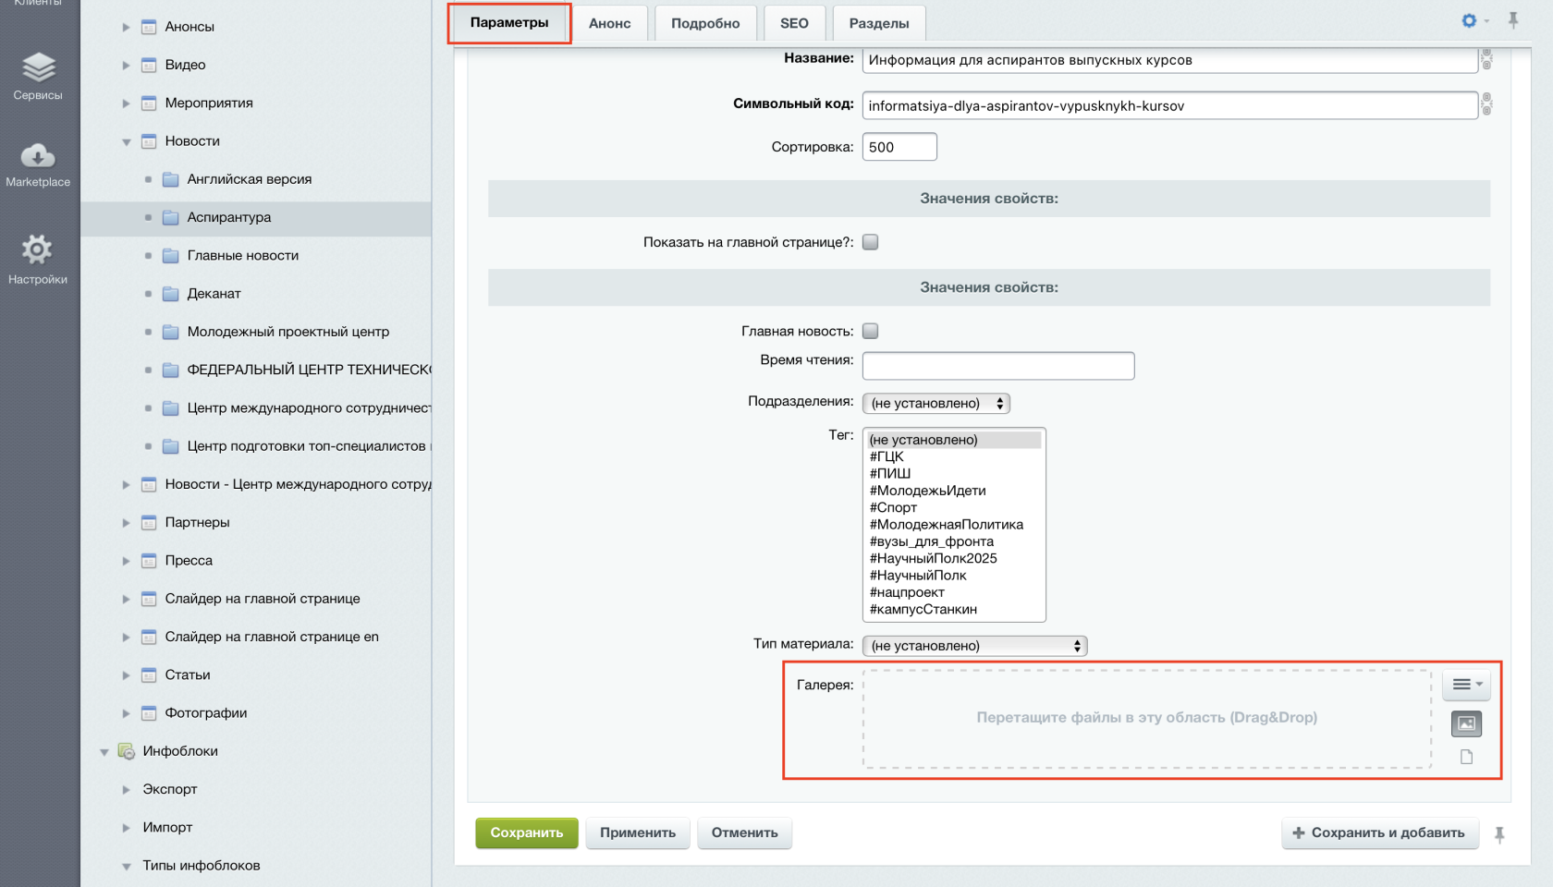Click the Фотографии iblock icon

149,713
